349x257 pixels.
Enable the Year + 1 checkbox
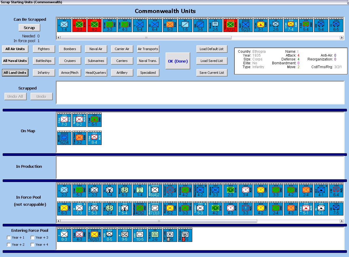9,238
